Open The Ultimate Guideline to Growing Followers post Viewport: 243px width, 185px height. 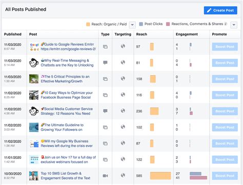coord(62,127)
